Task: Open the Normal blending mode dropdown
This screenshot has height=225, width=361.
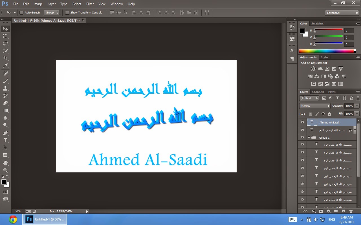Action: (315, 106)
